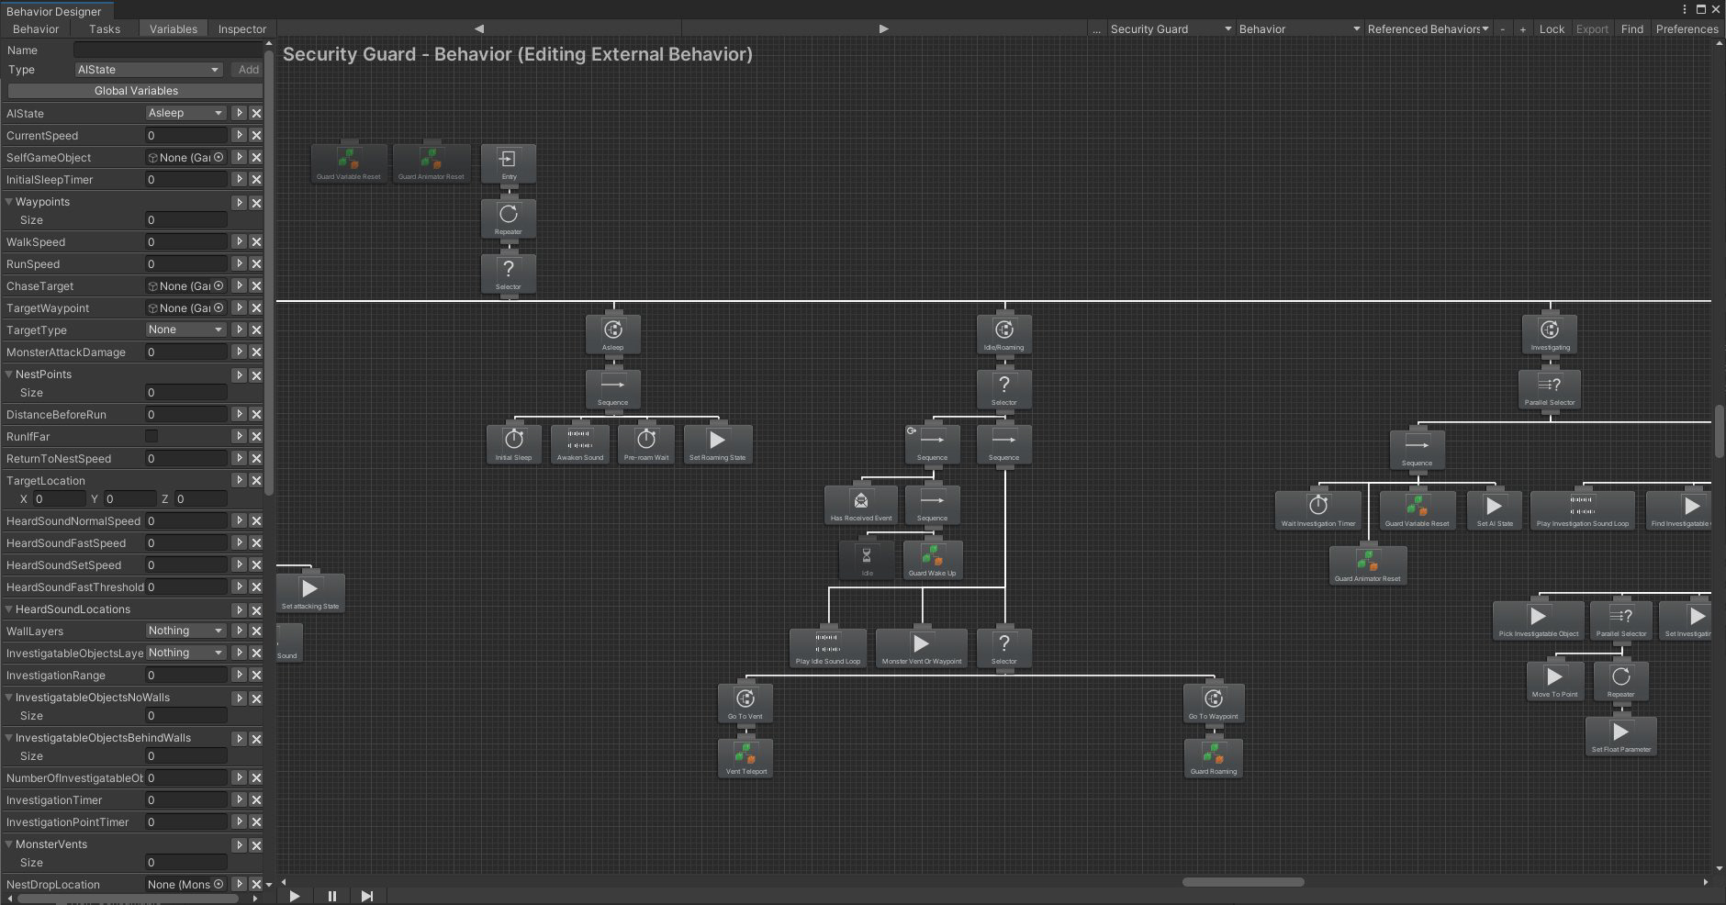Select the Monster Vent Or Waypoint node
The width and height of the screenshot is (1726, 905).
point(922,648)
